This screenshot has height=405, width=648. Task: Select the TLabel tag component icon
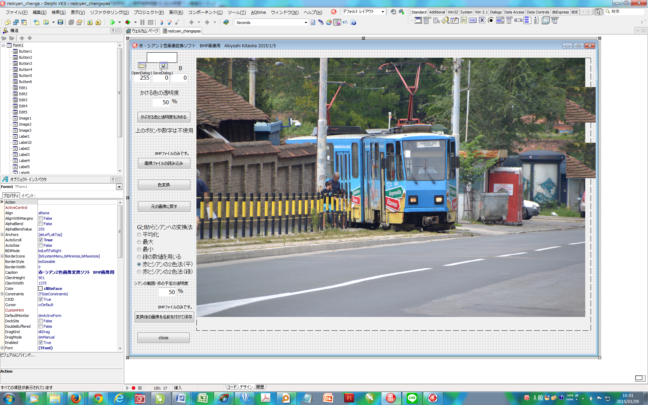[445, 20]
